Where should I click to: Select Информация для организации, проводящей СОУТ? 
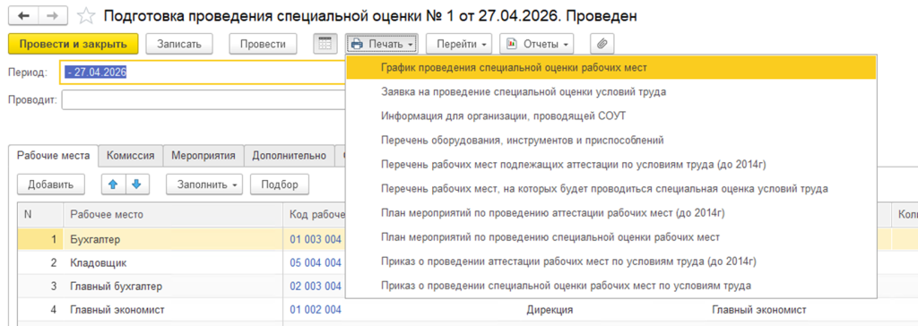[611, 116]
